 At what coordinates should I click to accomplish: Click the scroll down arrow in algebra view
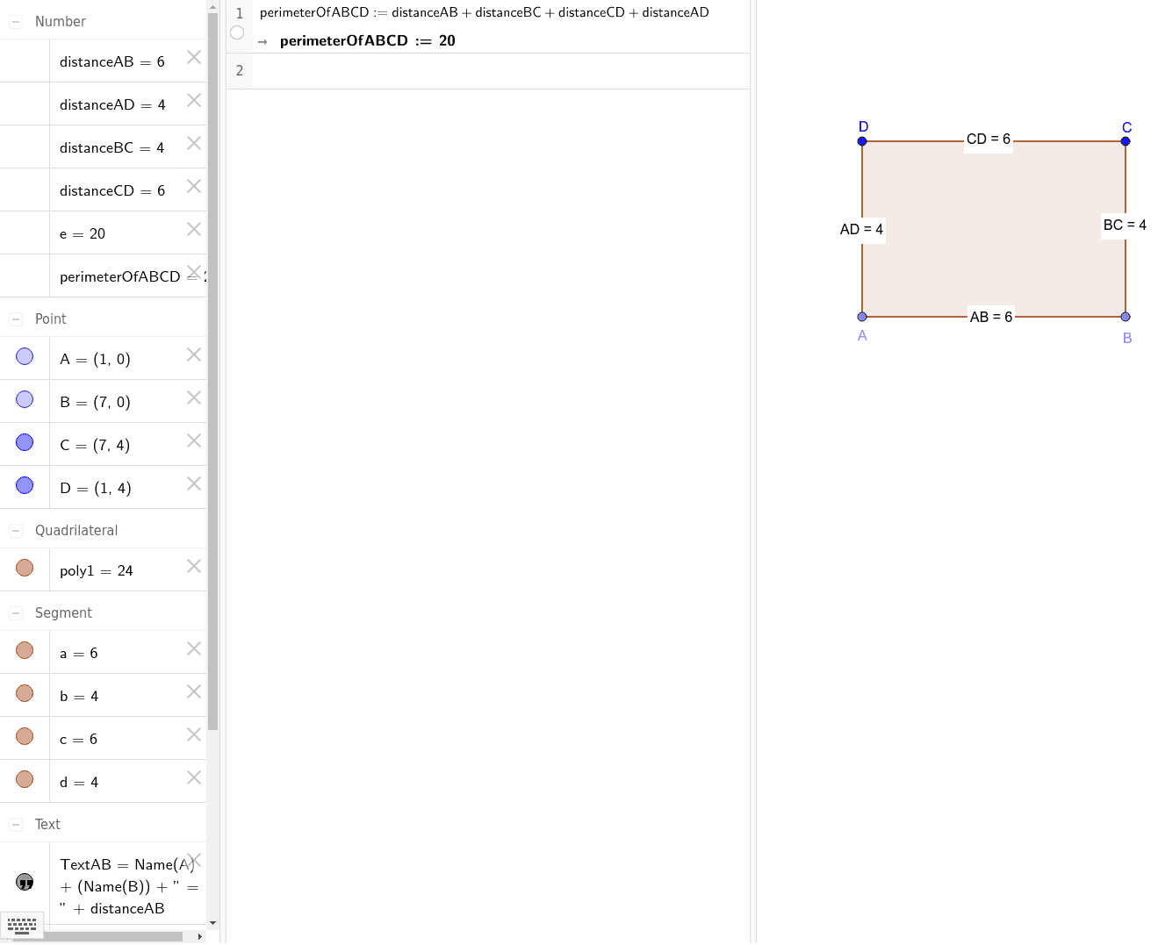pyautogui.click(x=212, y=923)
